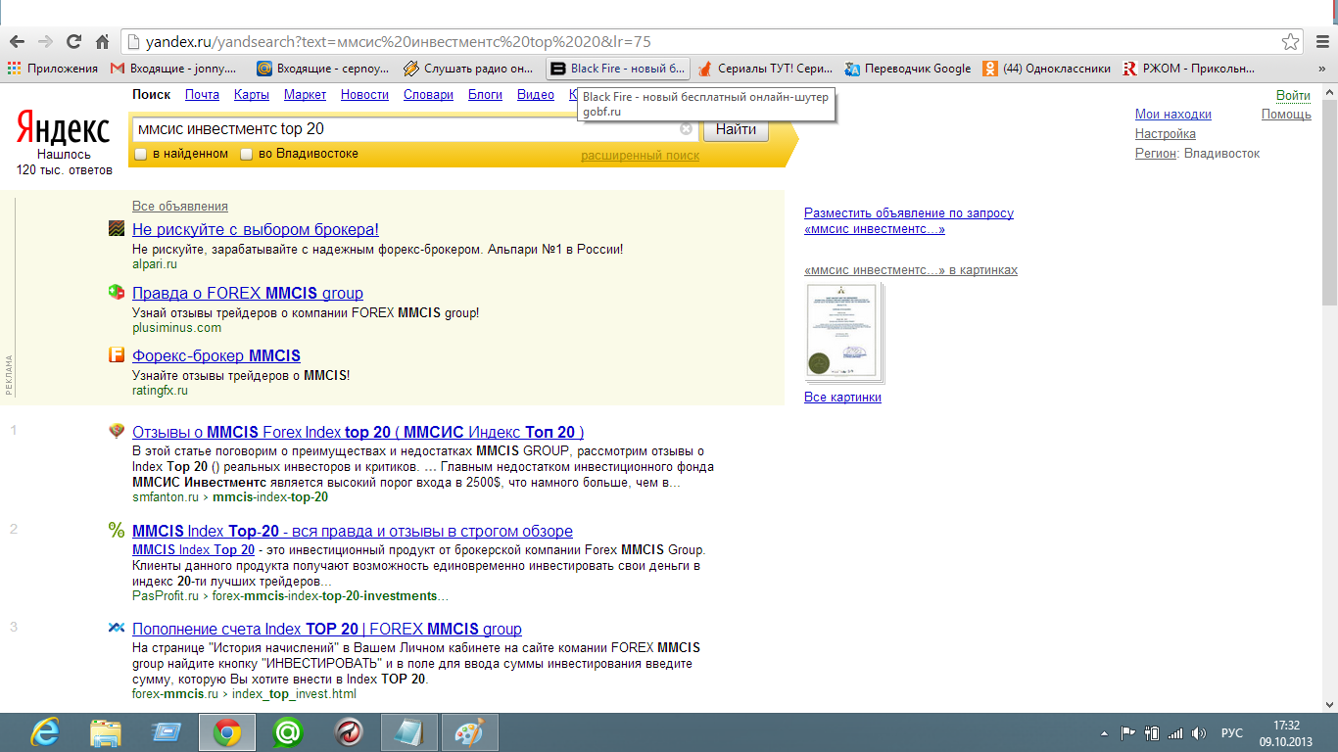
Task: Launch Internet Explorer from the taskbar
Action: pyautogui.click(x=45, y=732)
